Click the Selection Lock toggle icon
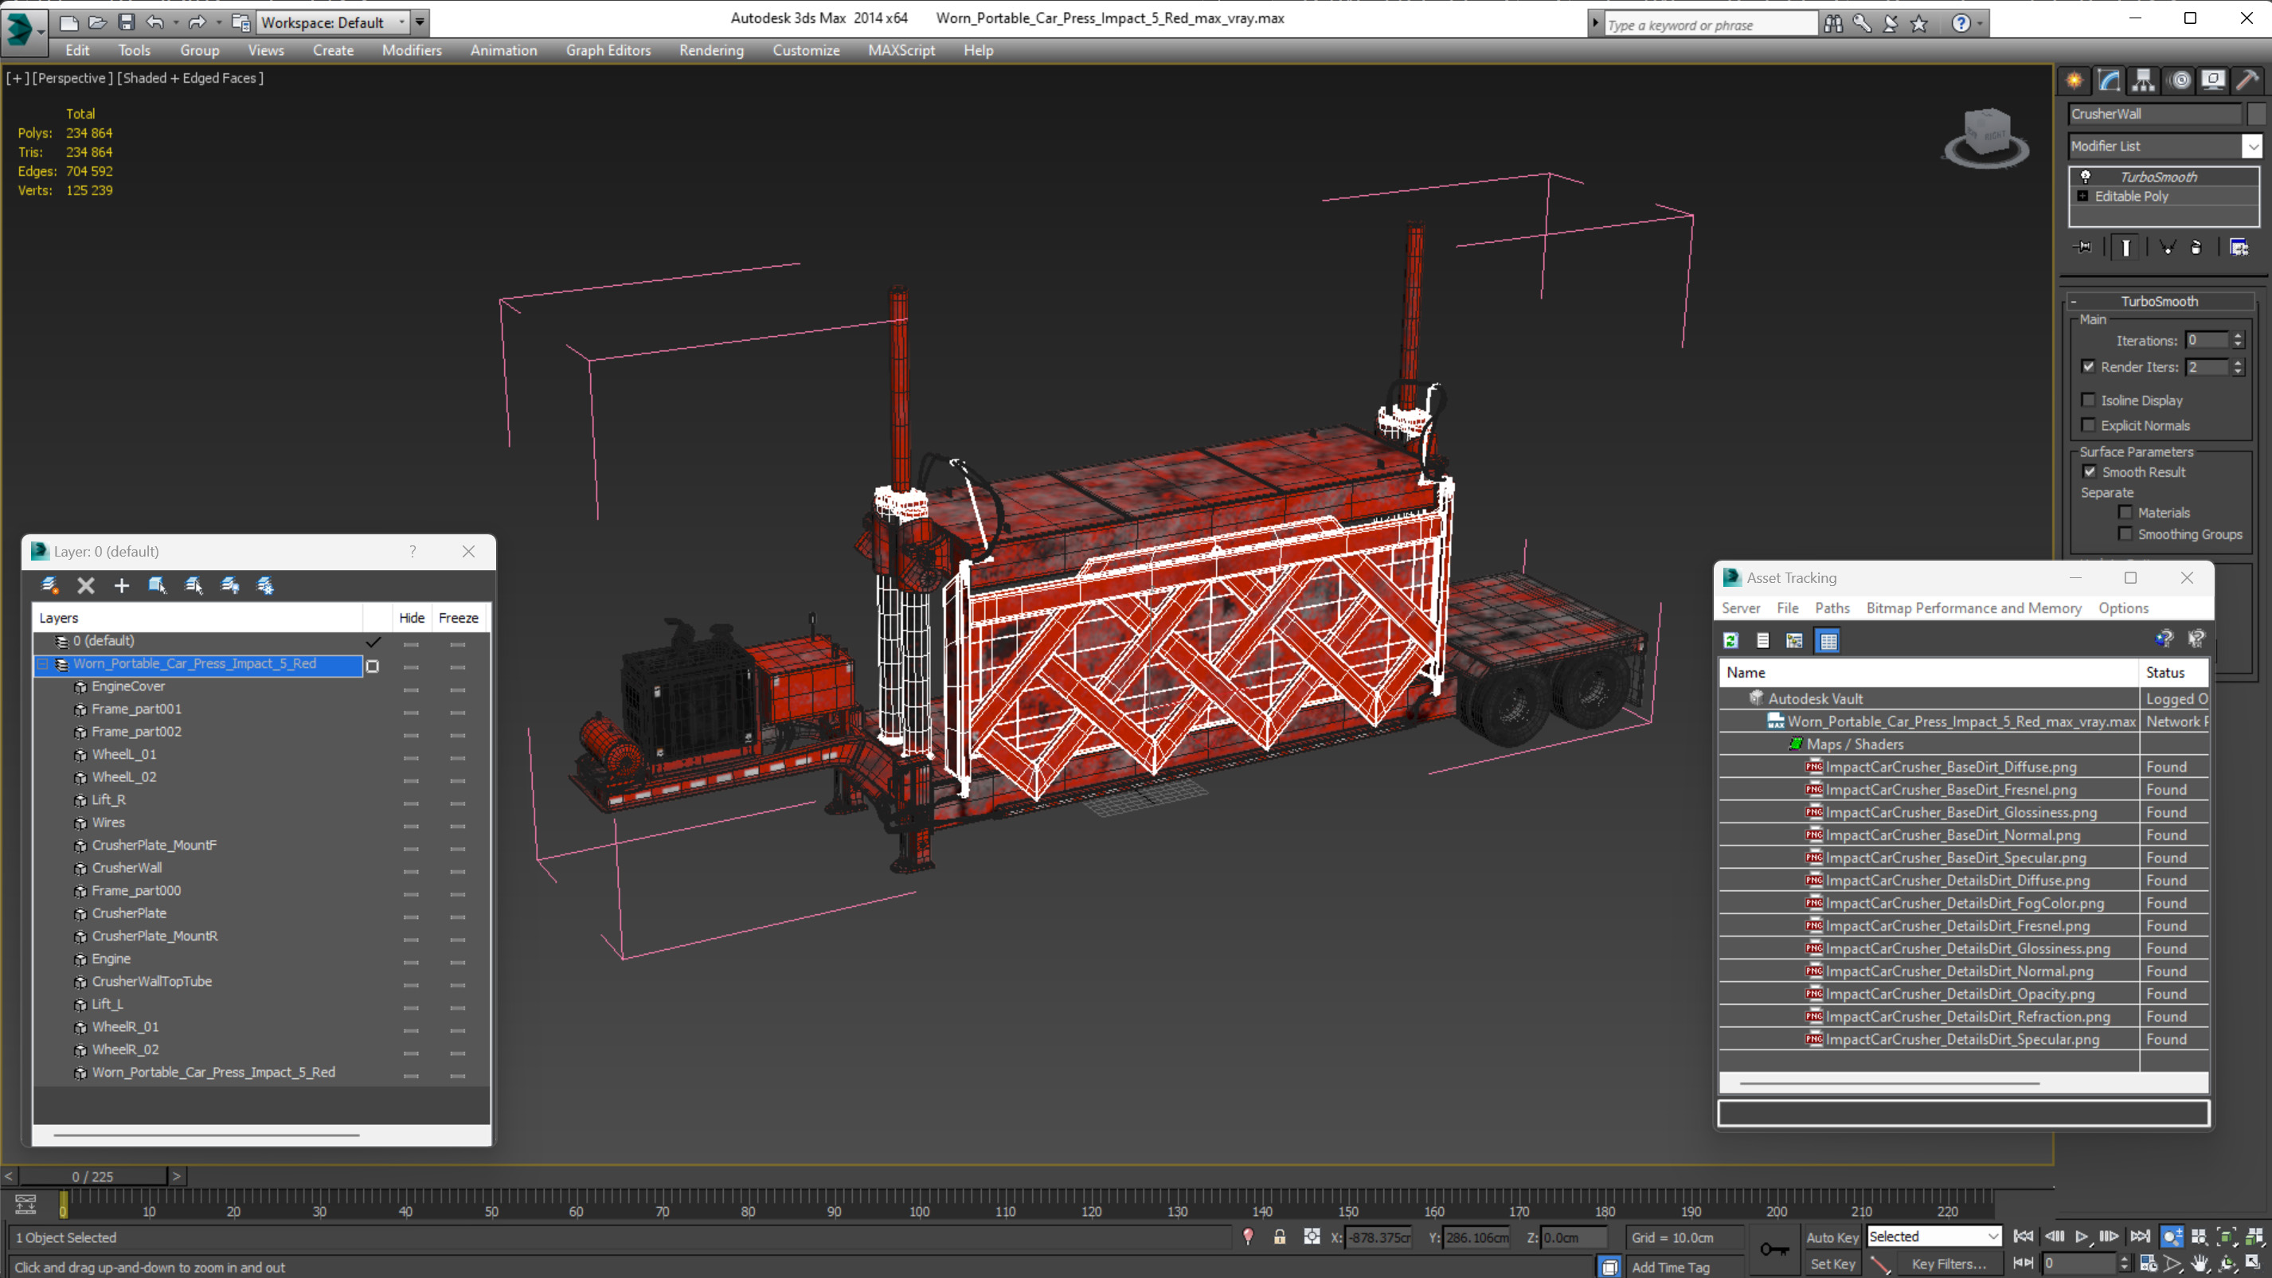Image resolution: width=2272 pixels, height=1278 pixels. (1280, 1237)
